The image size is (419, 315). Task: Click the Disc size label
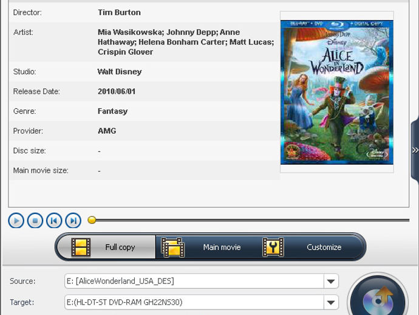[29, 151]
